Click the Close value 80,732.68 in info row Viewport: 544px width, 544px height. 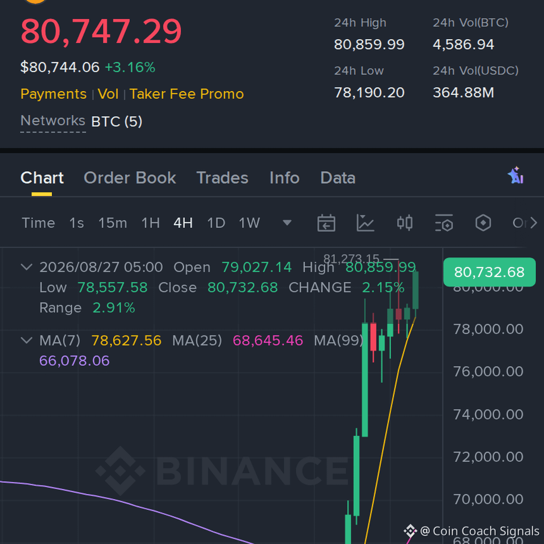tap(242, 288)
